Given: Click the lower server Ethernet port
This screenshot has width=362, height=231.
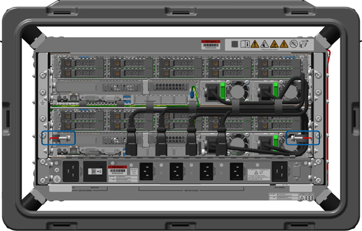Looking at the screenshot, I should 74,150.
